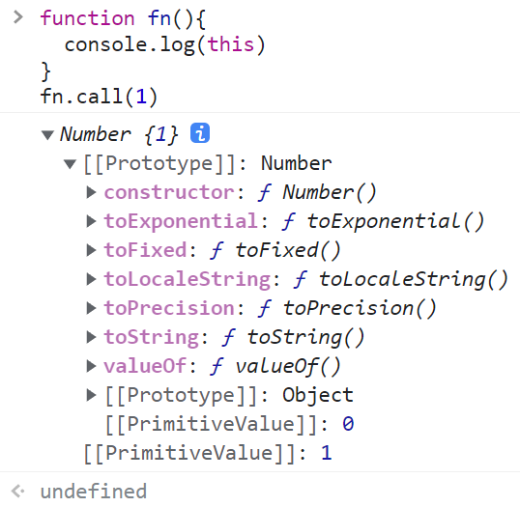Image resolution: width=520 pixels, height=507 pixels.
Task: Expand the toFixed function entry
Action: (91, 250)
